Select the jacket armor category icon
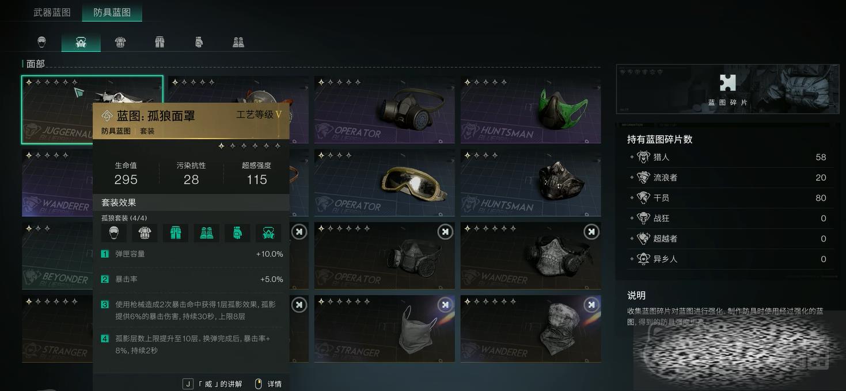Viewport: 846px width, 391px height. click(x=120, y=42)
